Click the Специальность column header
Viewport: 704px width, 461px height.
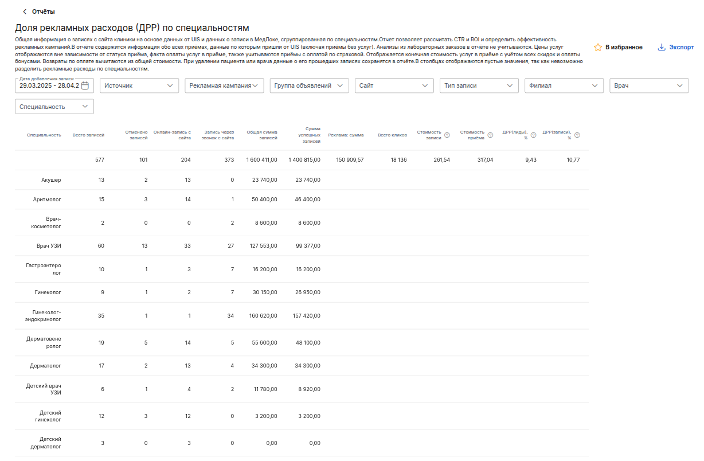point(44,135)
